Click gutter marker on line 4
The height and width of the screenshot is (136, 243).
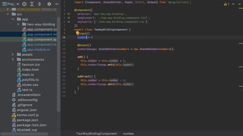coord(68,14)
